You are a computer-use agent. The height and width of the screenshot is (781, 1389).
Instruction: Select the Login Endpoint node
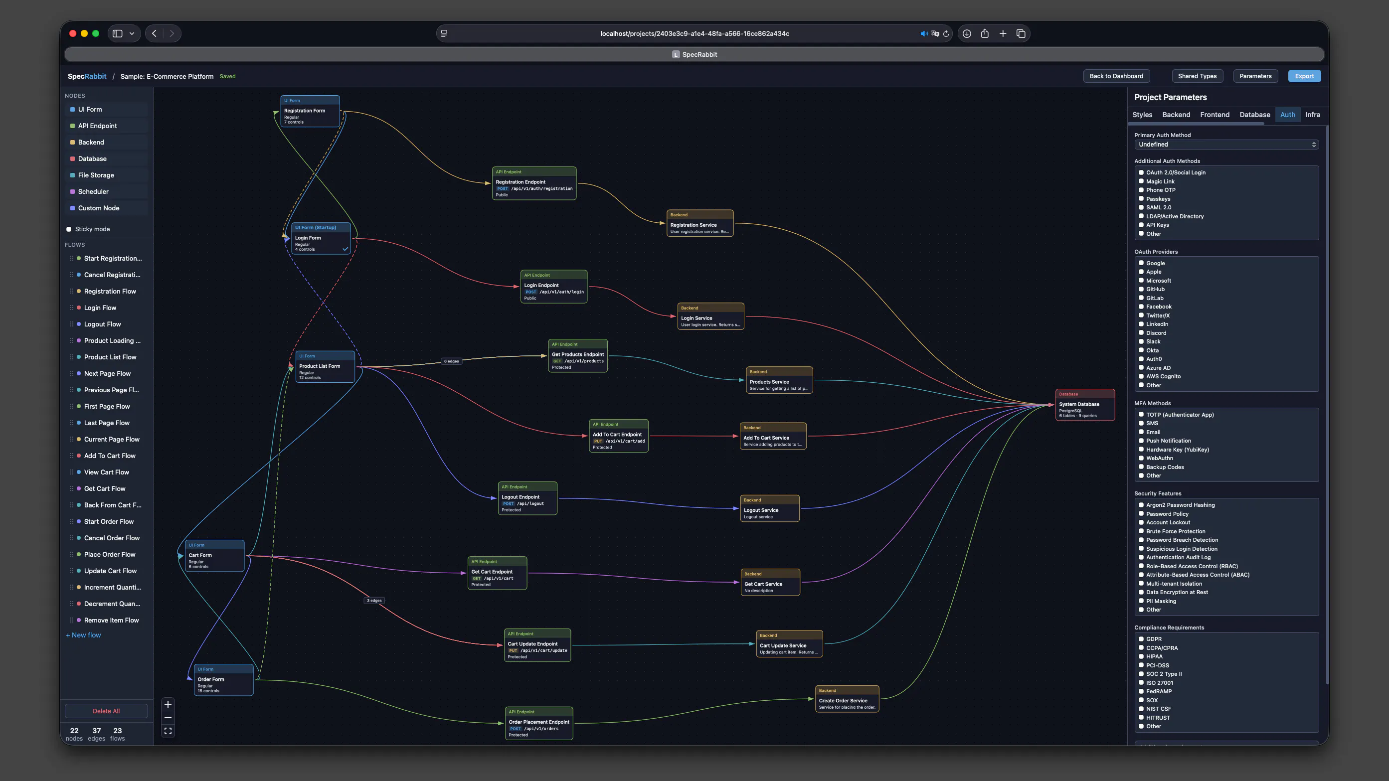[x=554, y=286]
